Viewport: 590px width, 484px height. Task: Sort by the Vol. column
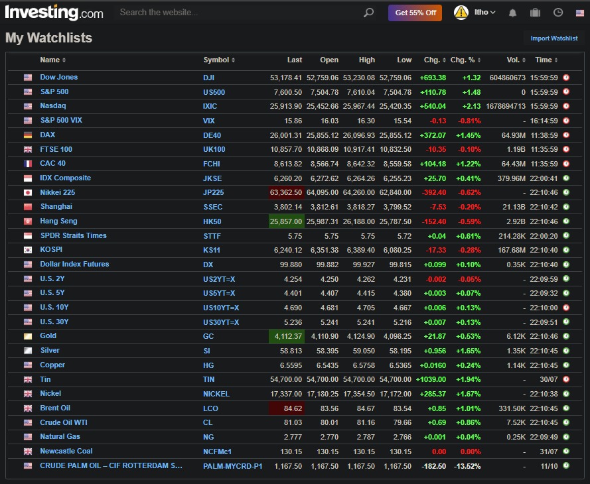(x=516, y=60)
